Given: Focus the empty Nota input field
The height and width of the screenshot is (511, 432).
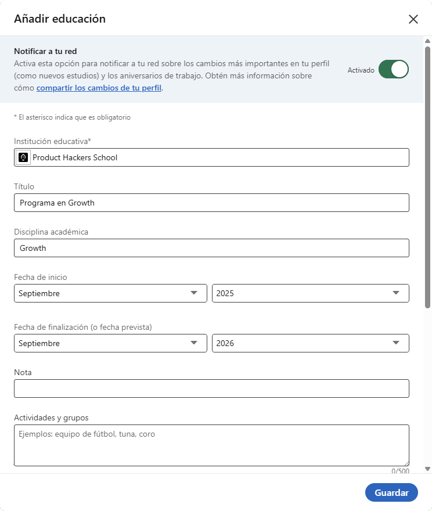Looking at the screenshot, I should 211,388.
